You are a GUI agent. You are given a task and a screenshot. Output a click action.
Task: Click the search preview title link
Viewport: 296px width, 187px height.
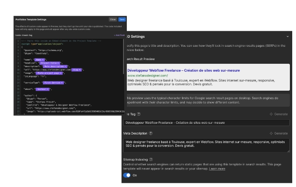click(x=183, y=70)
